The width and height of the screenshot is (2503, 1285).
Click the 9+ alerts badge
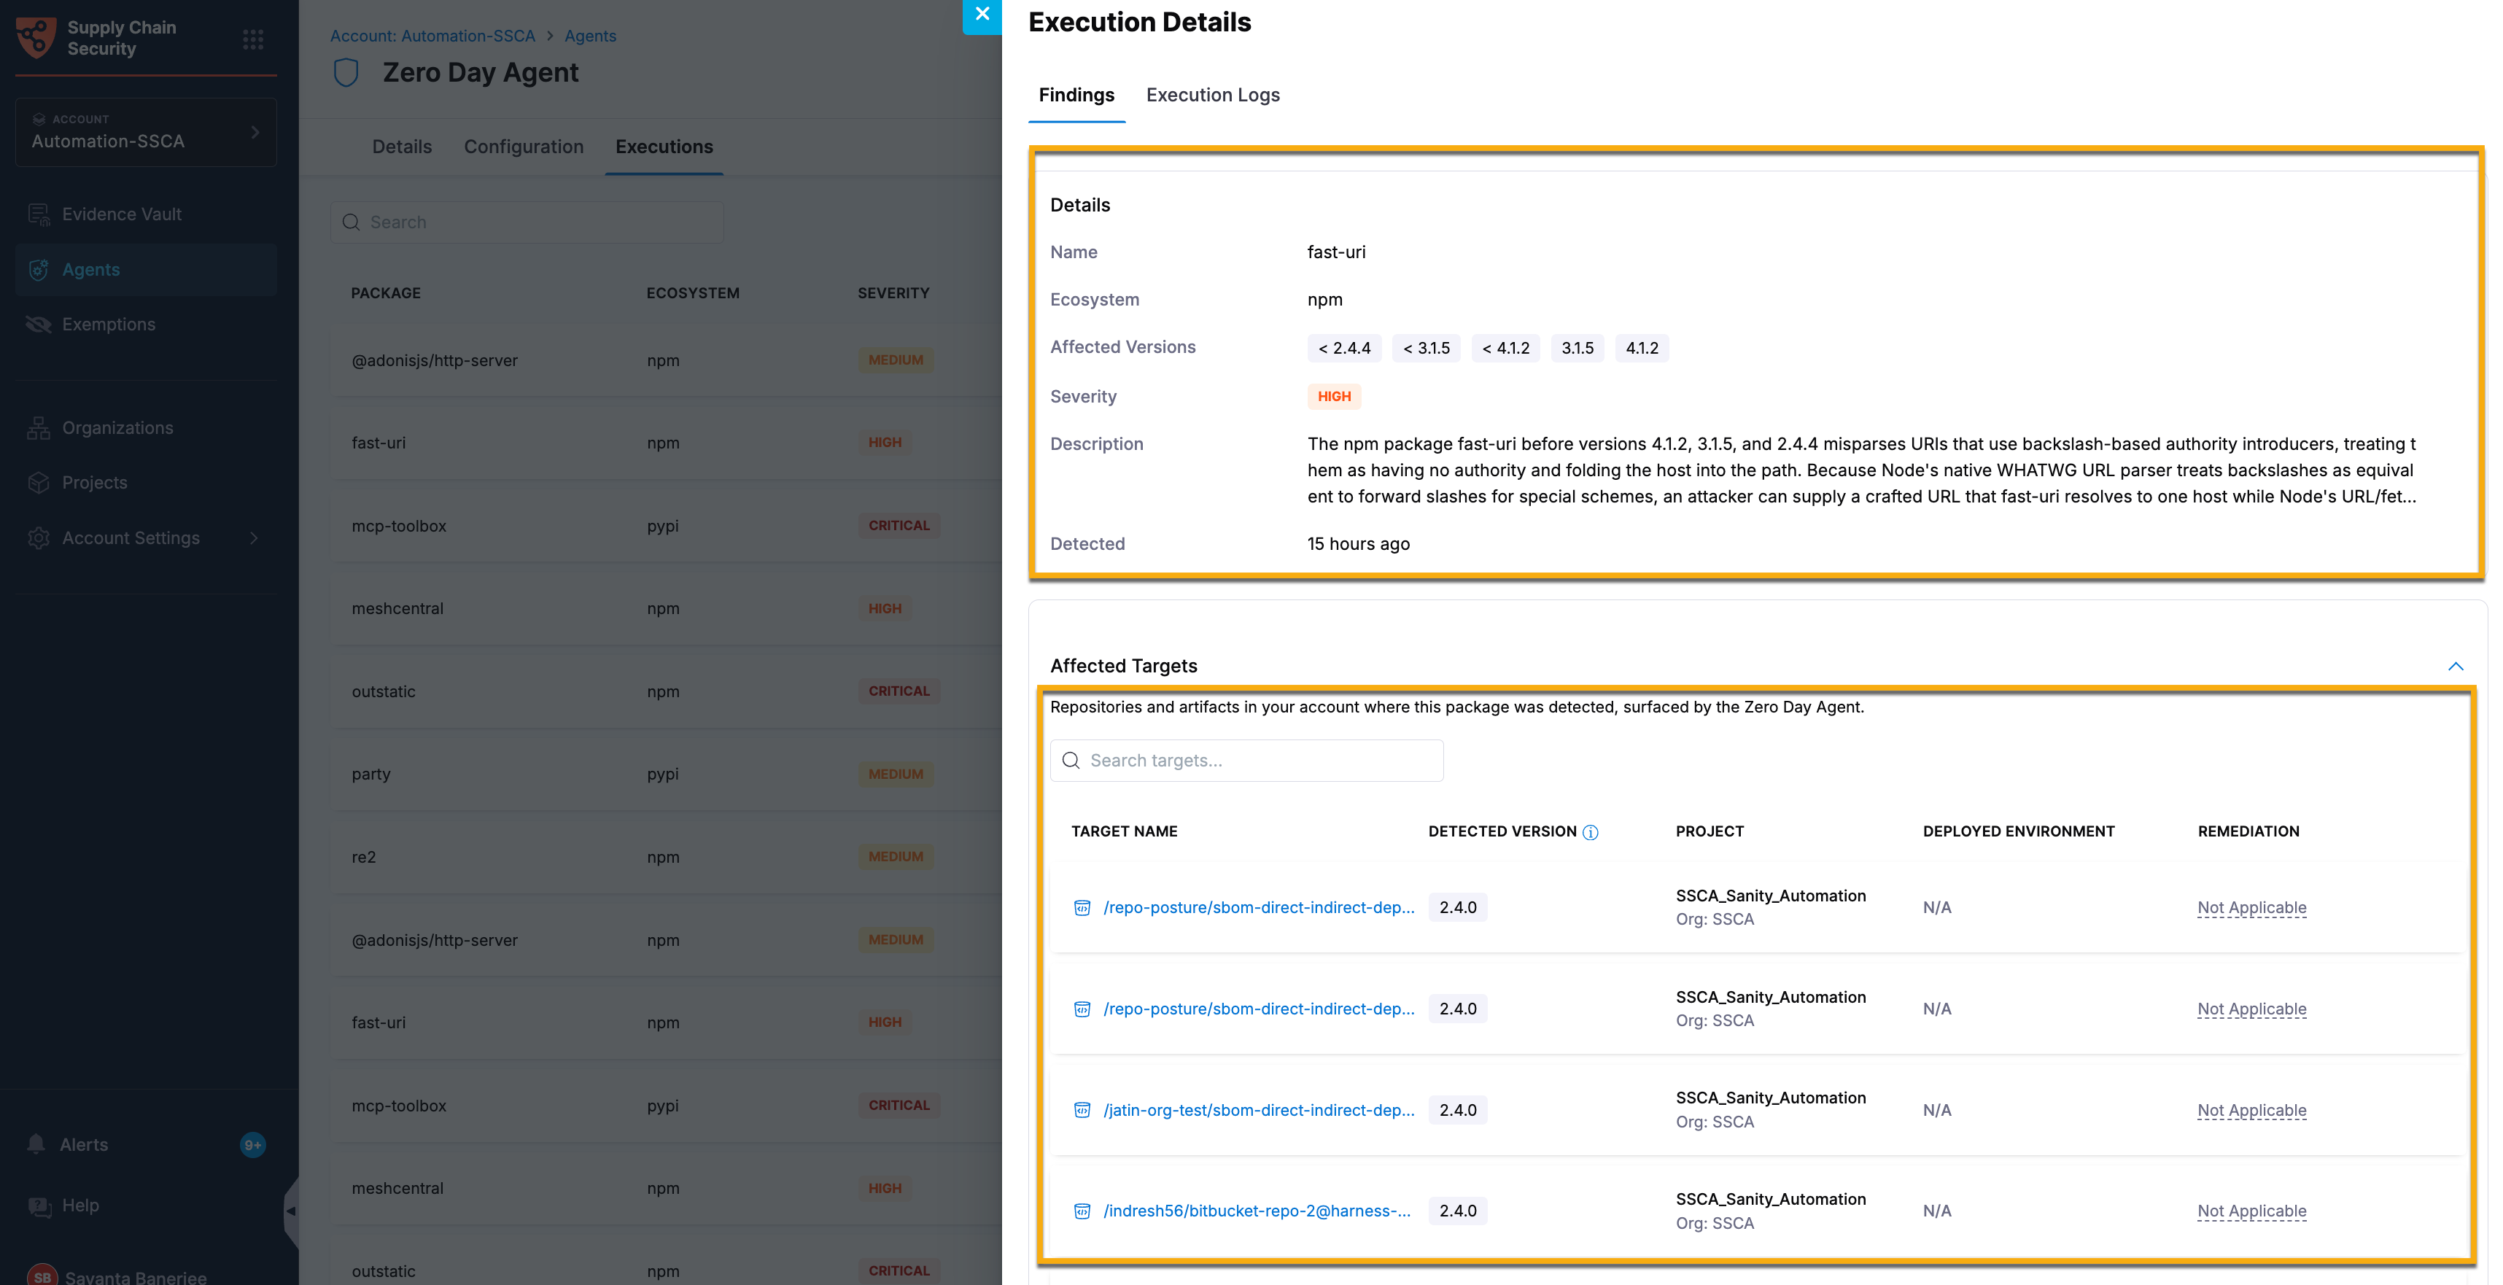coord(252,1144)
